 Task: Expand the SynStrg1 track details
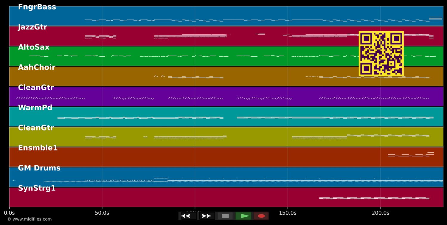37,188
